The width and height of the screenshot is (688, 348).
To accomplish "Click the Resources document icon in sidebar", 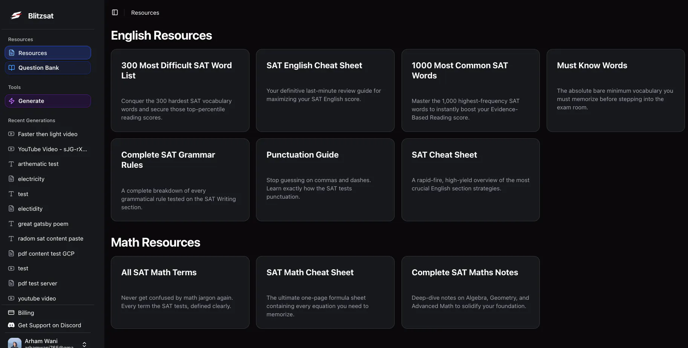I will [12, 53].
